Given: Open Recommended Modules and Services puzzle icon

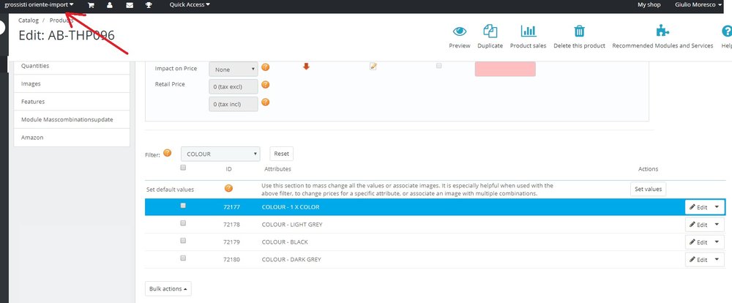Looking at the screenshot, I should [x=662, y=31].
